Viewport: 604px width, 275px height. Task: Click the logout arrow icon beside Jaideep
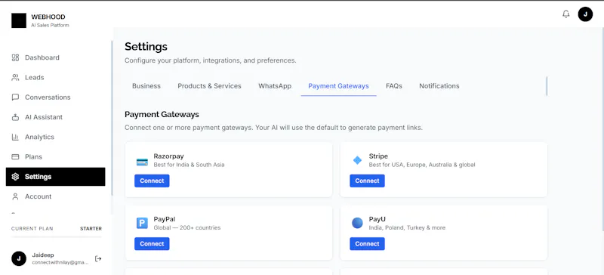[x=98, y=259]
